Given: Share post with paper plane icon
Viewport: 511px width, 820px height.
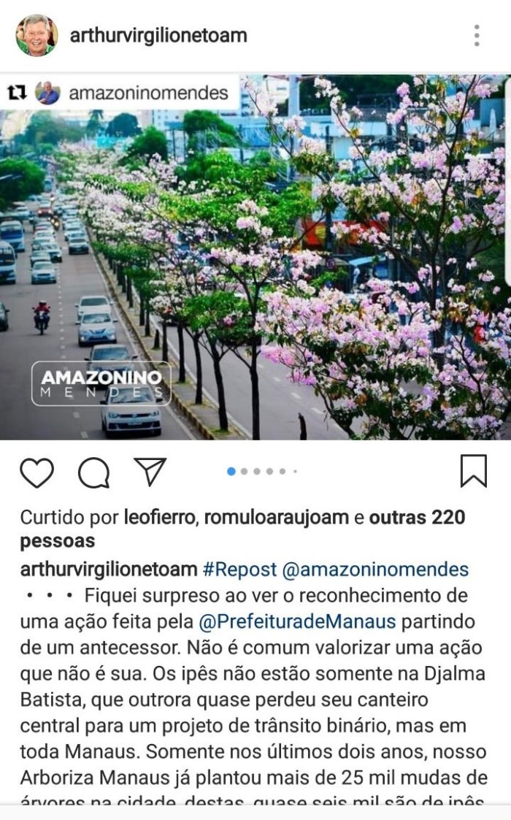Looking at the screenshot, I should coord(150,471).
